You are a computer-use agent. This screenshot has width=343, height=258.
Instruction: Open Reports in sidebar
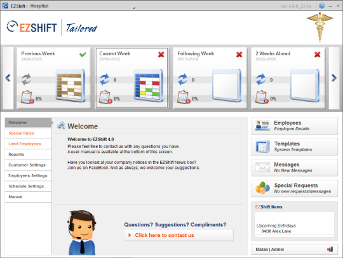(28, 154)
